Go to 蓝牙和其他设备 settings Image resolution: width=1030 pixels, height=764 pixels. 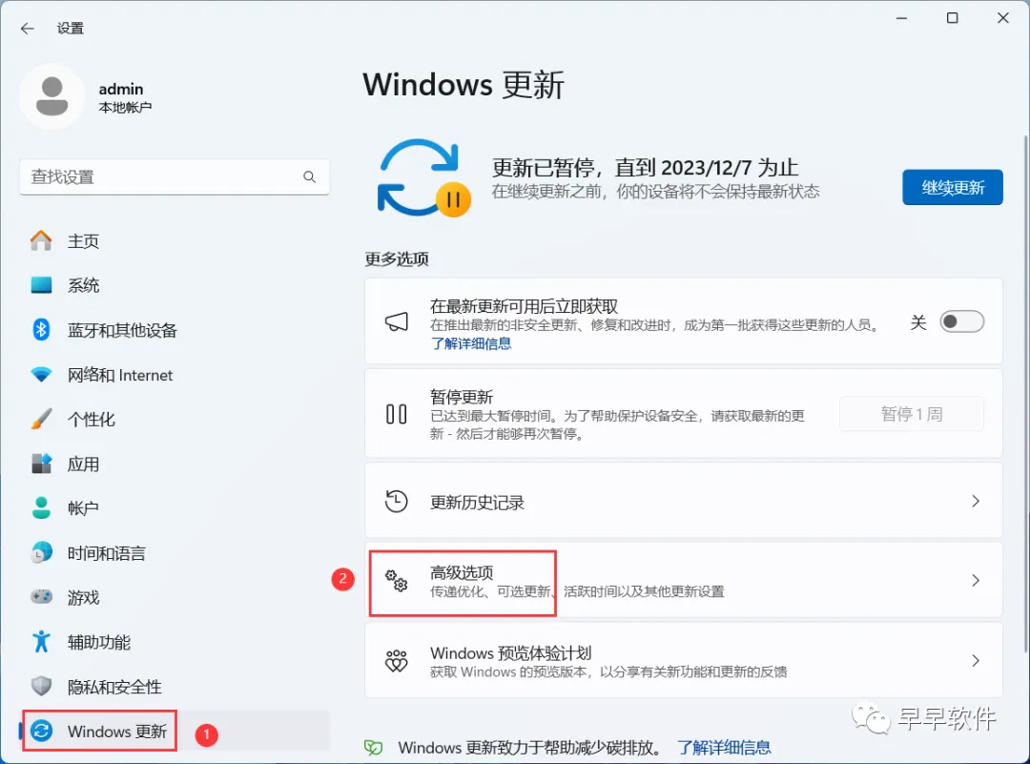pyautogui.click(x=175, y=330)
